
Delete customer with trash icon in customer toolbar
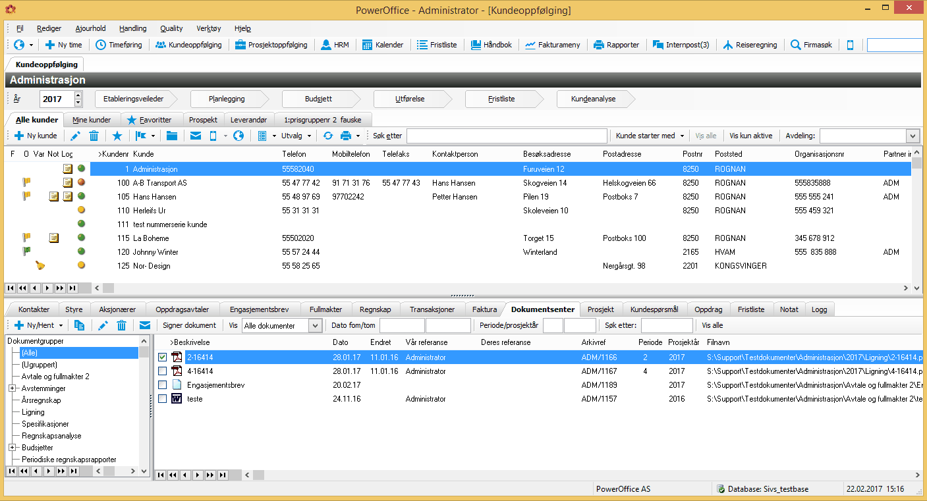point(94,136)
